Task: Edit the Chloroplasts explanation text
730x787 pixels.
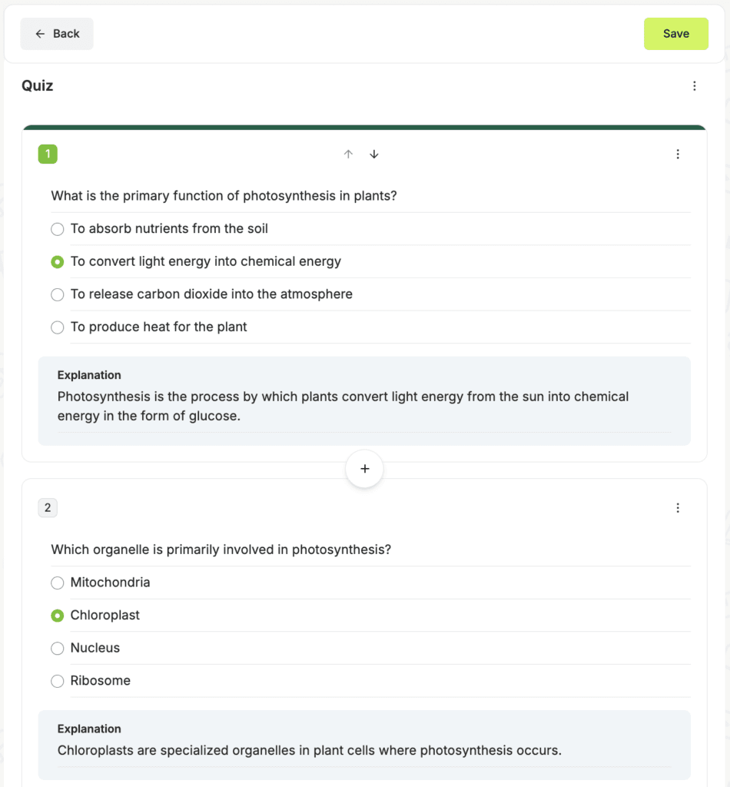Action: point(364,751)
